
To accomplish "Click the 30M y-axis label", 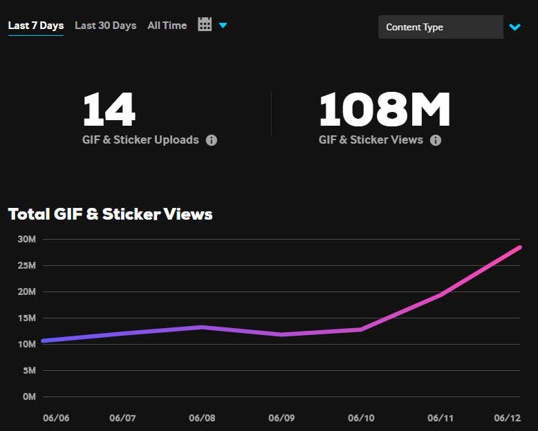I will coord(27,239).
